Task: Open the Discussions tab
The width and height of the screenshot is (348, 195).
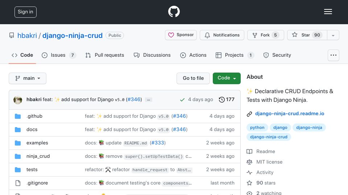Action: point(152,55)
